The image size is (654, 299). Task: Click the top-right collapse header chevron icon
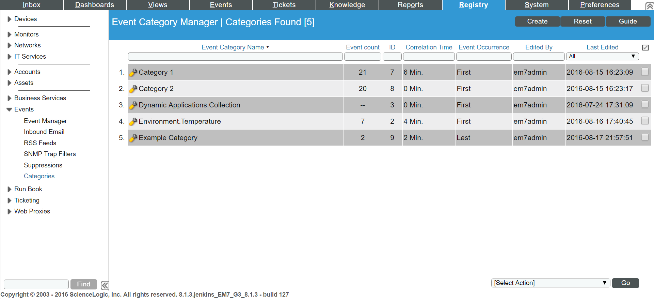click(x=649, y=6)
